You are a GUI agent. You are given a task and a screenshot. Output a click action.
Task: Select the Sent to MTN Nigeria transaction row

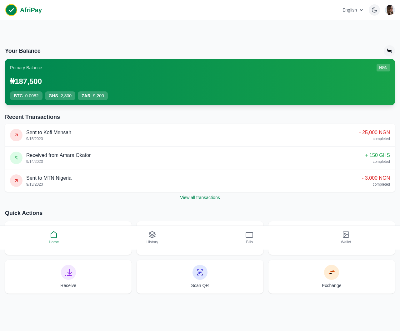[x=200, y=180]
